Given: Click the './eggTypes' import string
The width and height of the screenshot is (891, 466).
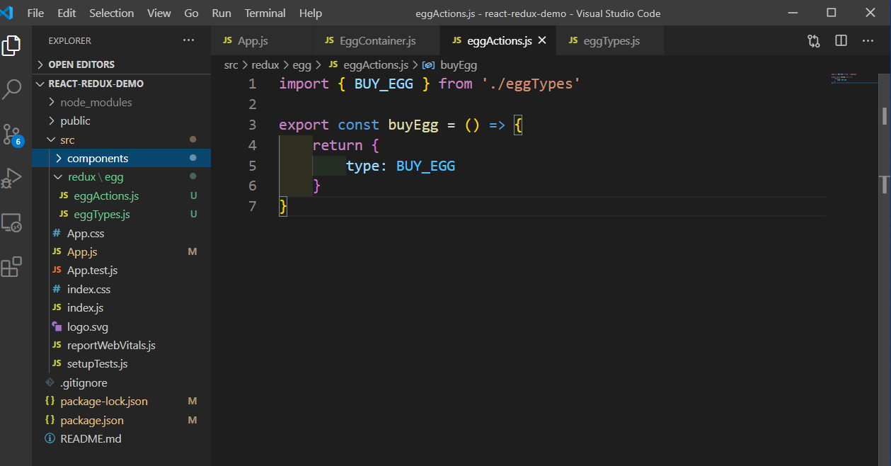Looking at the screenshot, I should (531, 84).
